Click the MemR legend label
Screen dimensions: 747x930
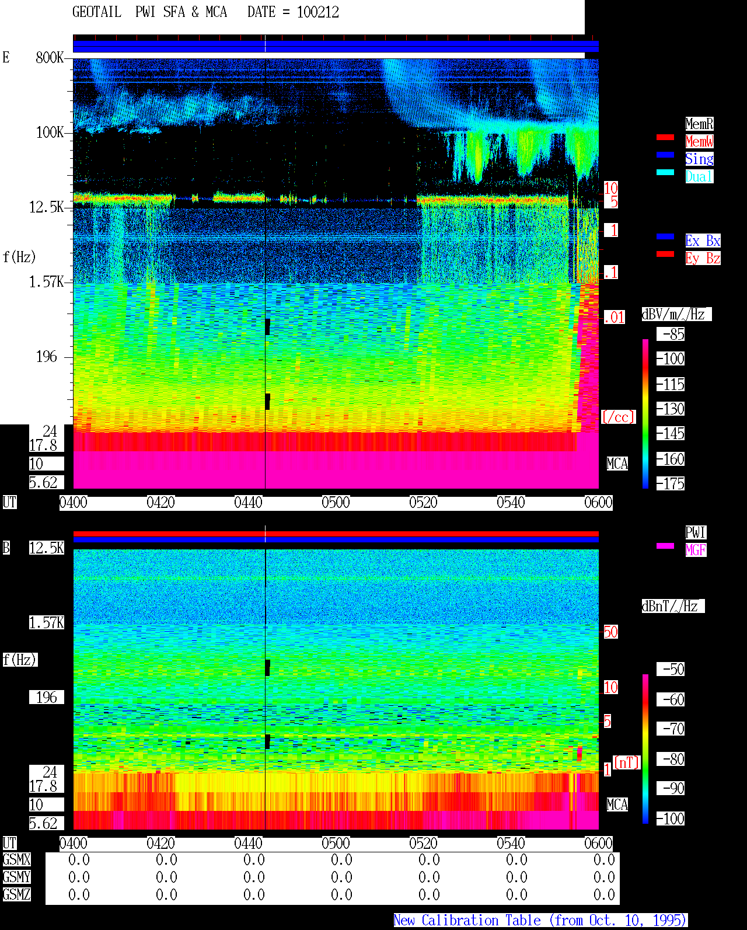coord(699,124)
